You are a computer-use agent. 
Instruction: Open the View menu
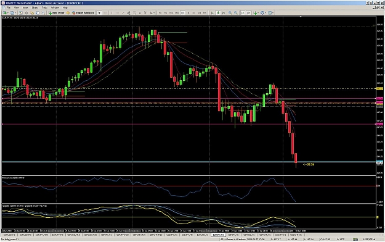point(17,7)
